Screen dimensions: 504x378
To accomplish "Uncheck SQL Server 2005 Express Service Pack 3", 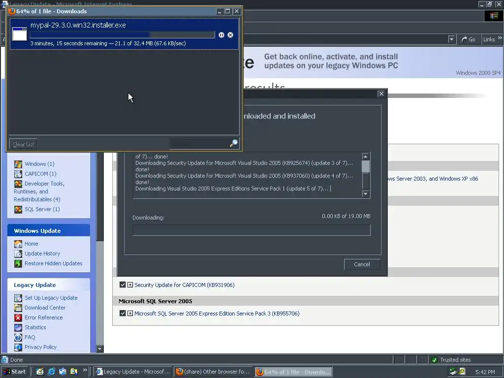I will coord(123,314).
